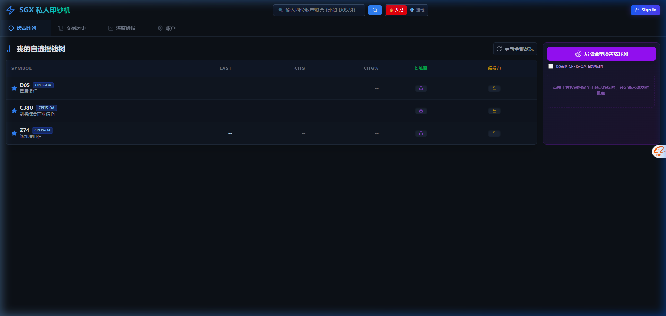Click the 长线面 column header

421,68
